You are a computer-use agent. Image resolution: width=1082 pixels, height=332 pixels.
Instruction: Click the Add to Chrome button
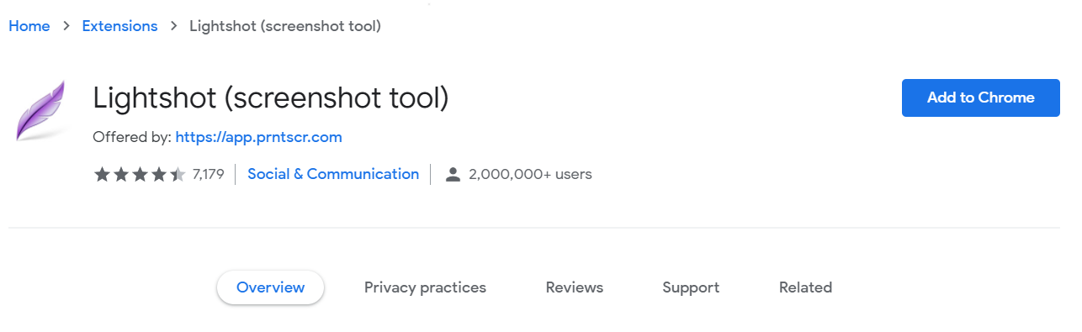(981, 97)
